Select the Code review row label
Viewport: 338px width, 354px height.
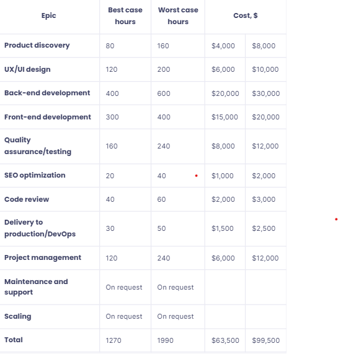pos(27,199)
